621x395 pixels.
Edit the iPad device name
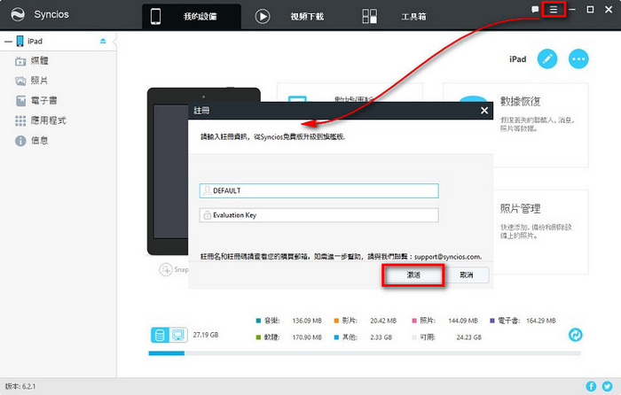click(x=547, y=59)
